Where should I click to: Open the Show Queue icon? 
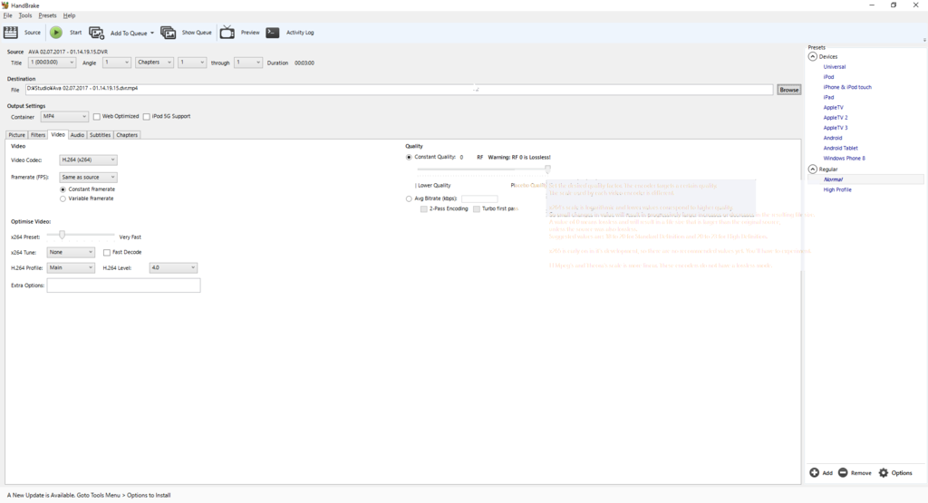(x=168, y=33)
